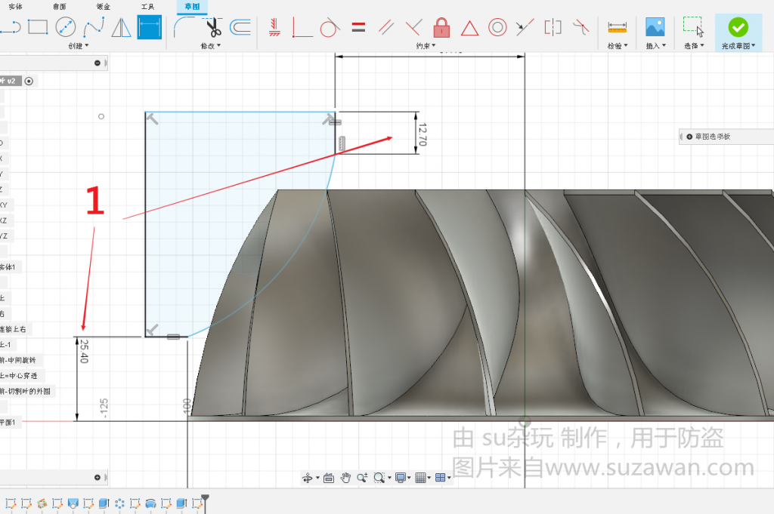Apply the Tangent constraint
Viewport: 774px width, 514px height.
[x=330, y=27]
